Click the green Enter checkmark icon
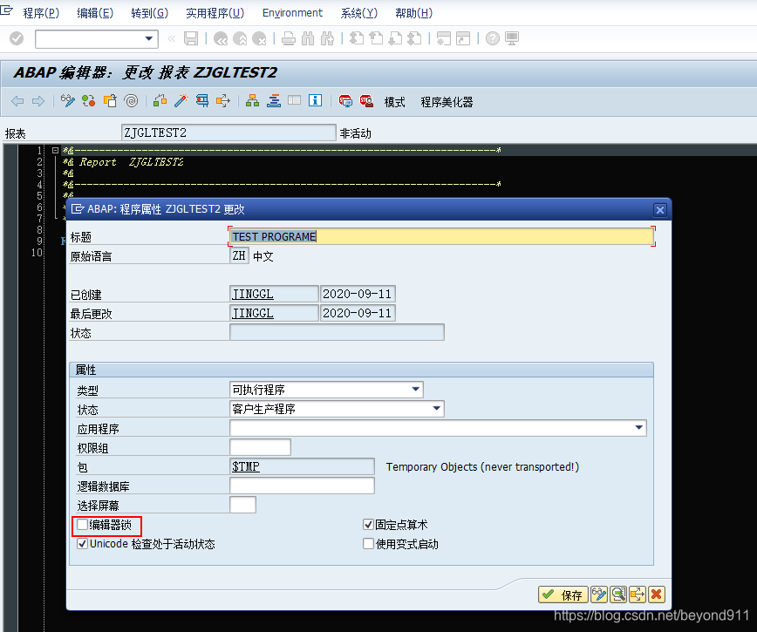 point(17,38)
